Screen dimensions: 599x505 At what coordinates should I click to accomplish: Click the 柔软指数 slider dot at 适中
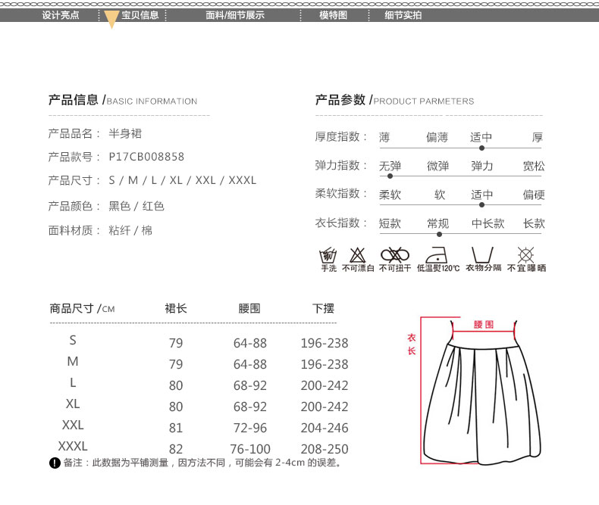point(481,205)
